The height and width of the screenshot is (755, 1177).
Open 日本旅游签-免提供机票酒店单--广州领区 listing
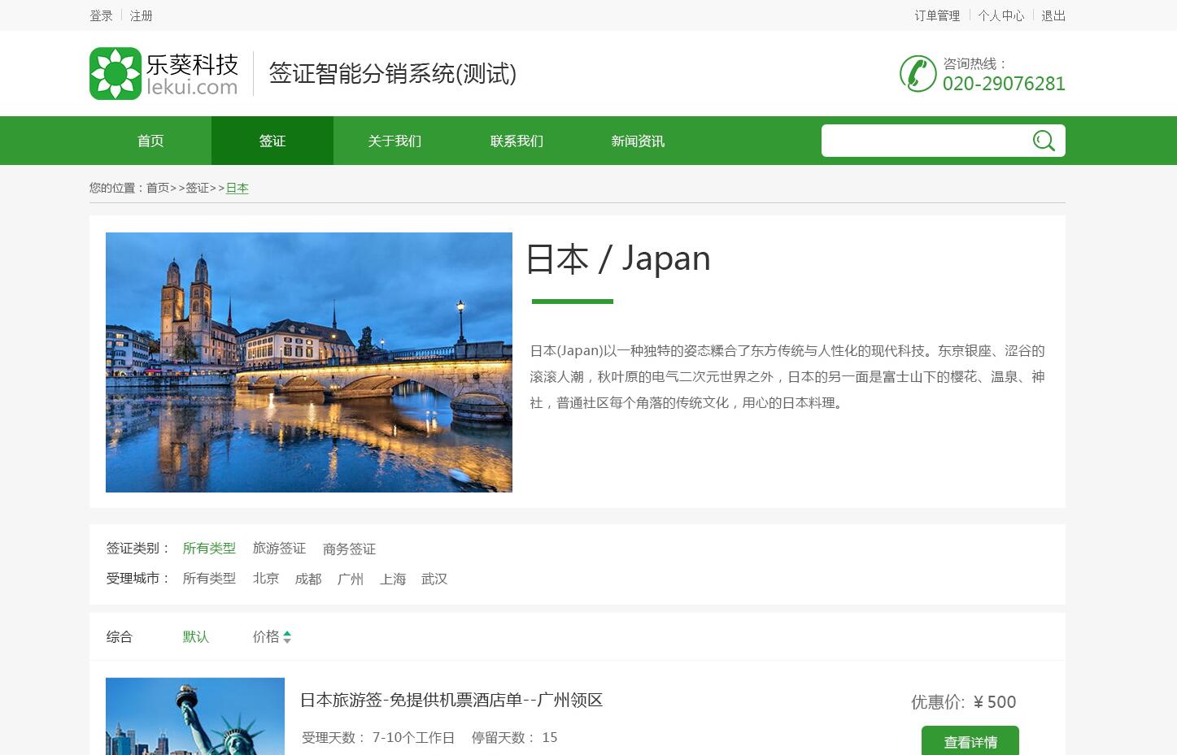click(x=451, y=700)
